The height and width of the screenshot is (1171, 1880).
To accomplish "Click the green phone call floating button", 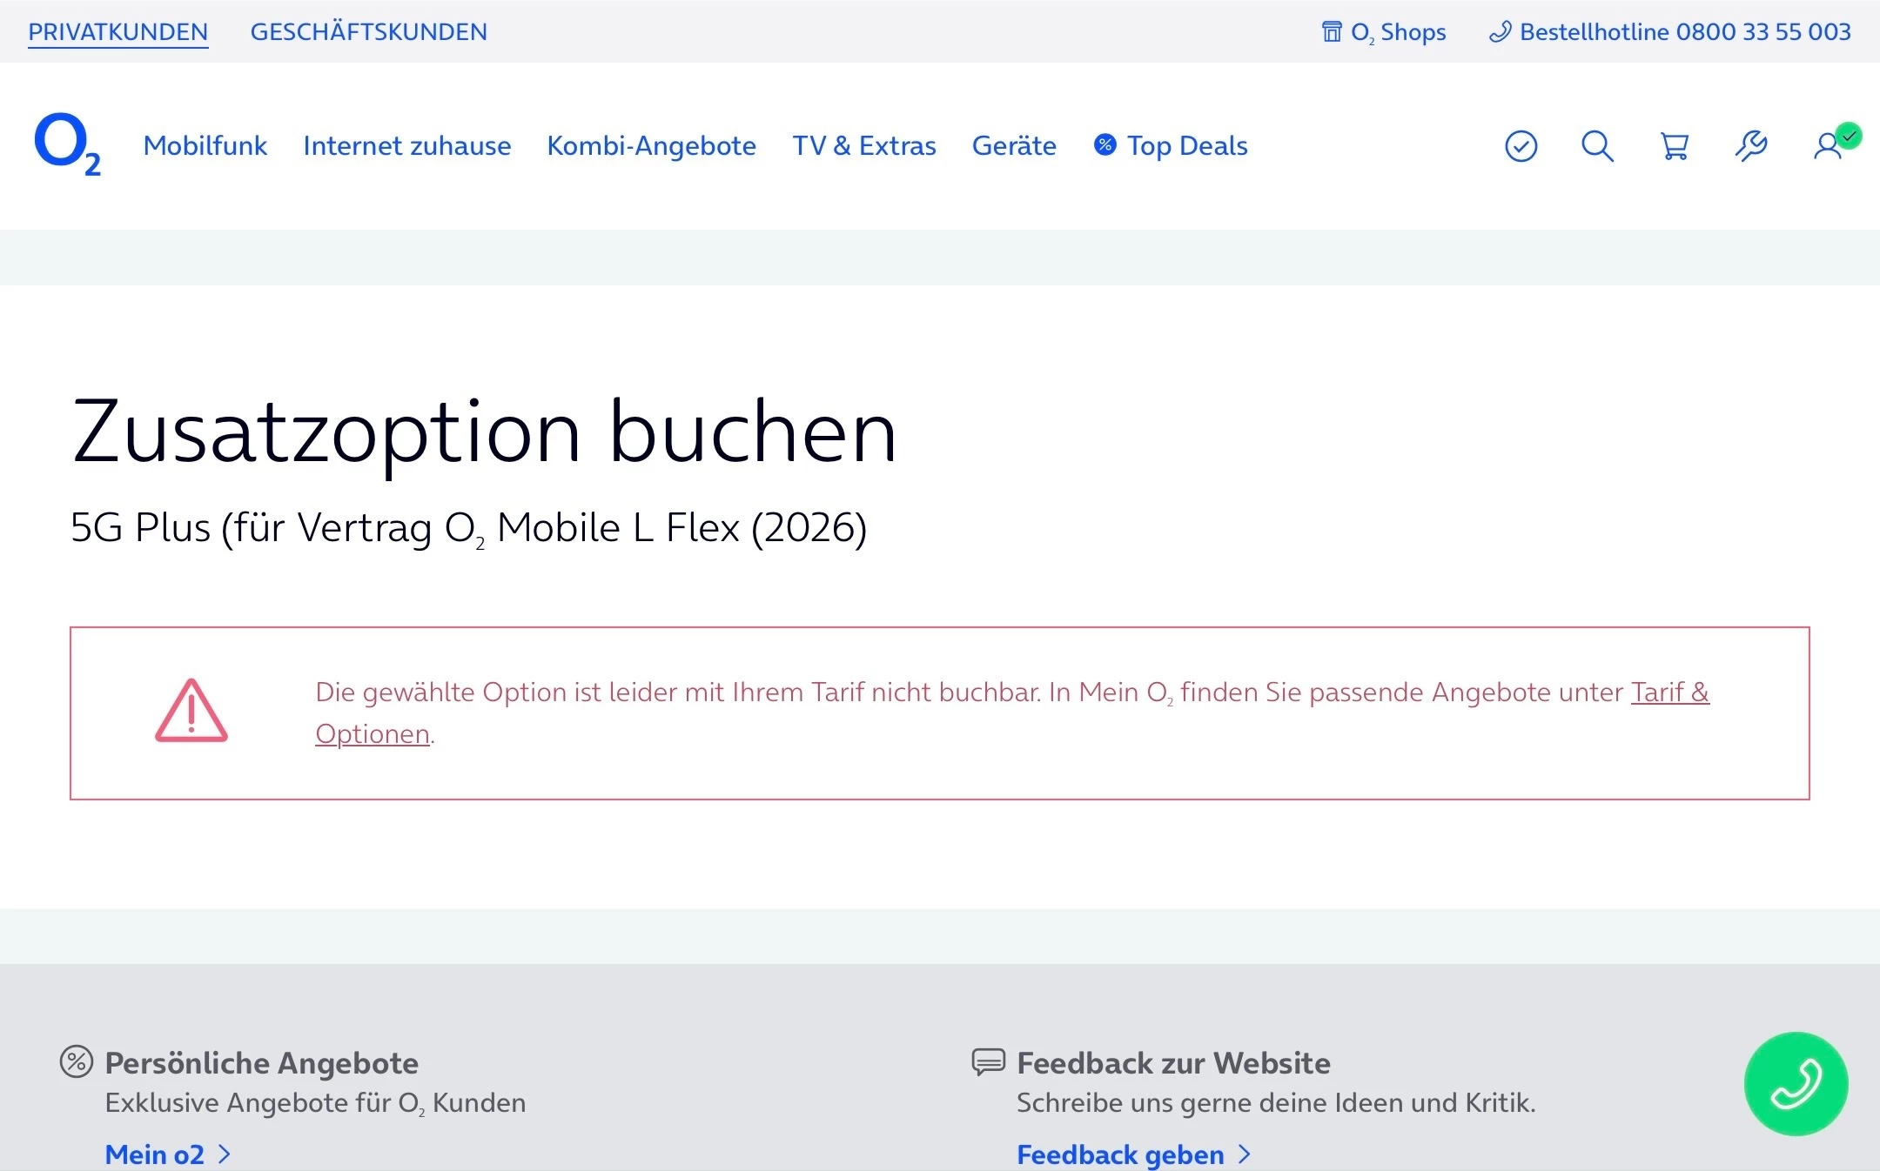I will pyautogui.click(x=1796, y=1084).
